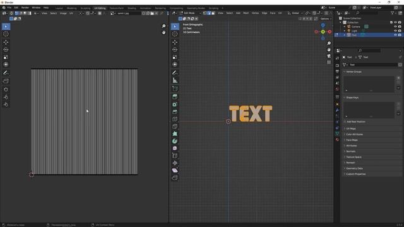Select the Add Cube tool
The height and width of the screenshot is (227, 404).
click(175, 89)
